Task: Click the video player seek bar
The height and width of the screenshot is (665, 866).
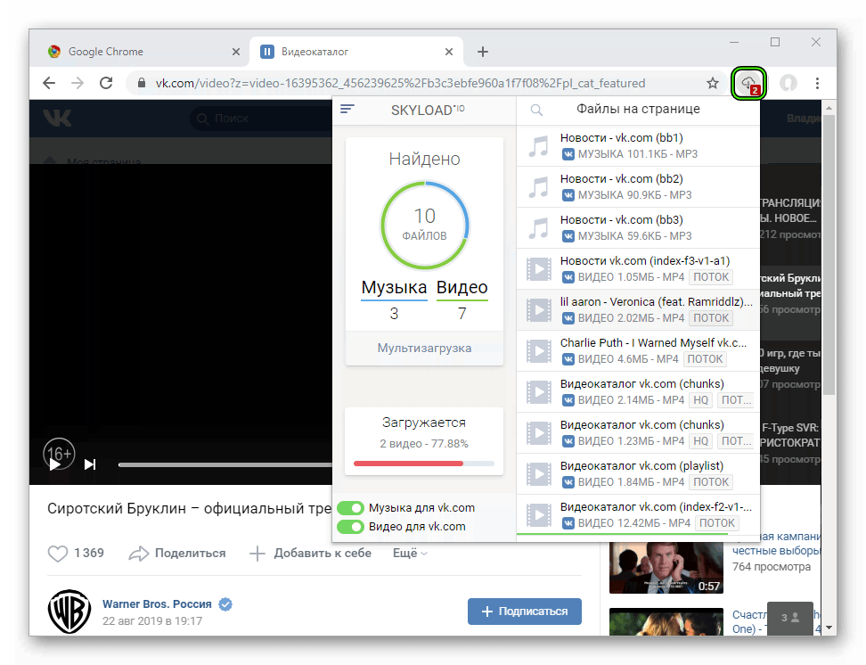Action: pyautogui.click(x=225, y=465)
